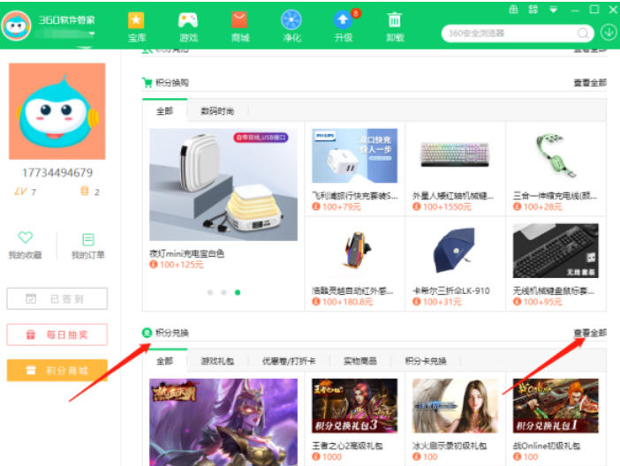This screenshot has width=620, height=466.
Task: Select 积分卡兑换 tab
Action: (426, 361)
